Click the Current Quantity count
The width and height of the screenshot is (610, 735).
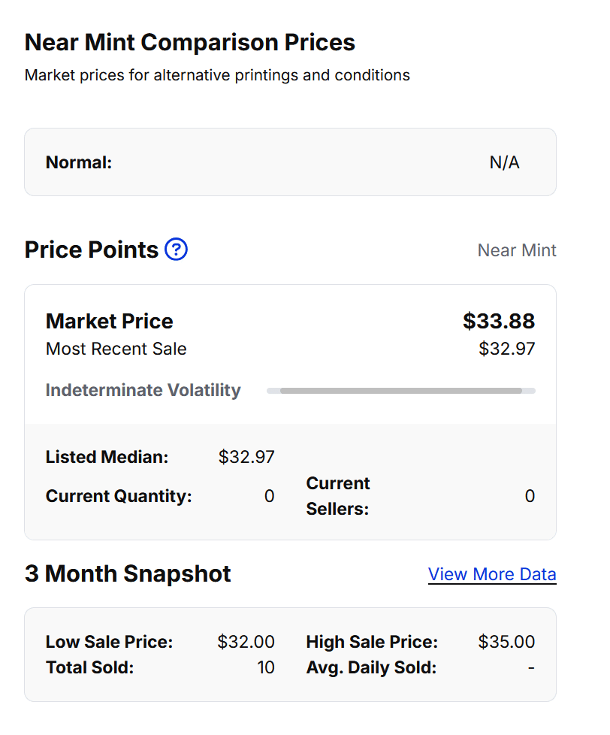click(x=268, y=496)
